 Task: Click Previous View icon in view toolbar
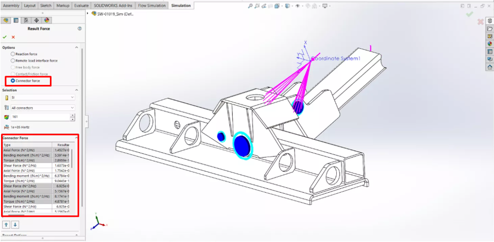pyautogui.click(x=264, y=5)
